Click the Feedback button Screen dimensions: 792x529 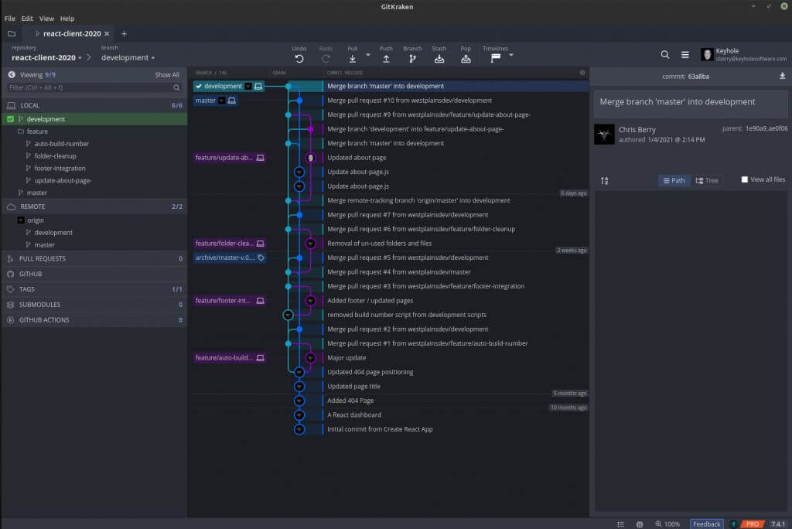(x=706, y=524)
